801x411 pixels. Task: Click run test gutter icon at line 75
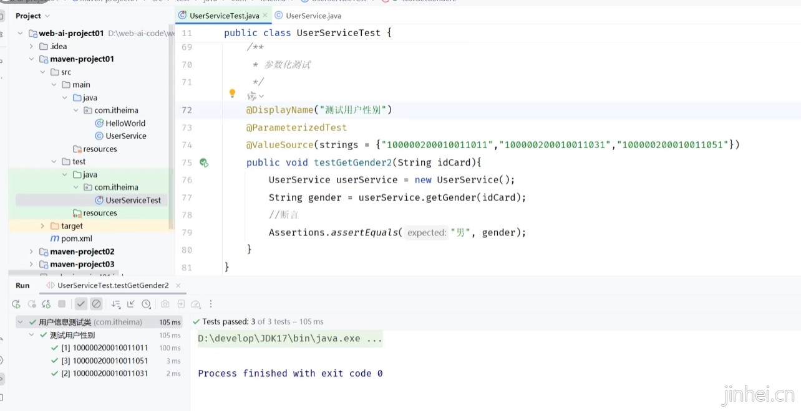click(x=203, y=163)
